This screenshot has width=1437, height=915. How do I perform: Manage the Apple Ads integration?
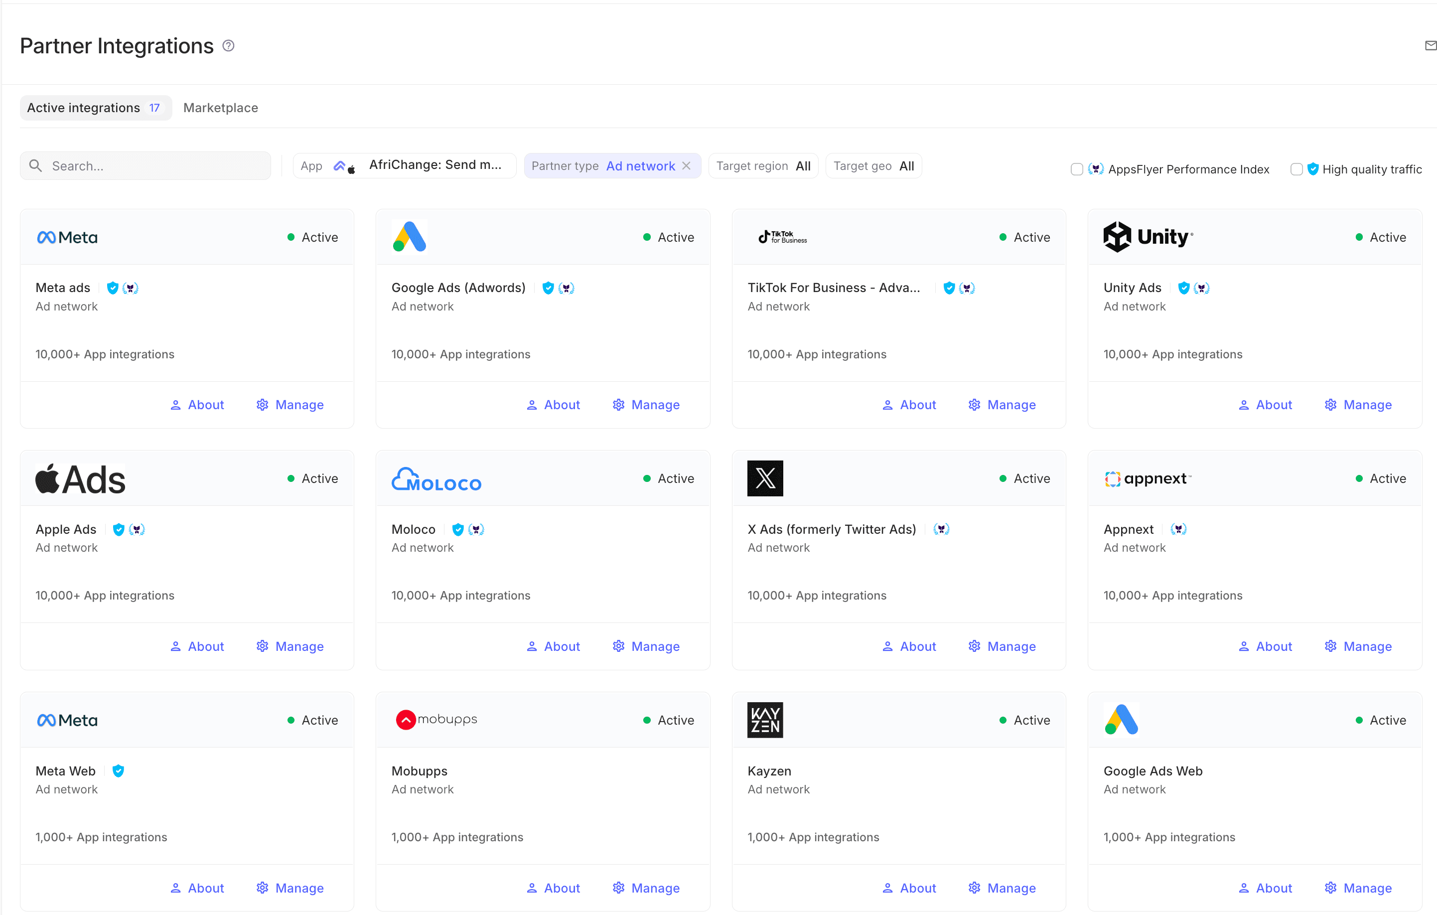point(290,646)
